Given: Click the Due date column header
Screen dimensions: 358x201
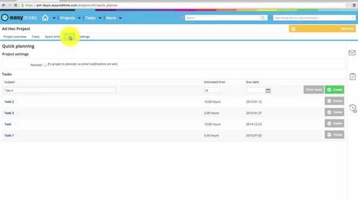Looking at the screenshot, I should tap(252, 82).
